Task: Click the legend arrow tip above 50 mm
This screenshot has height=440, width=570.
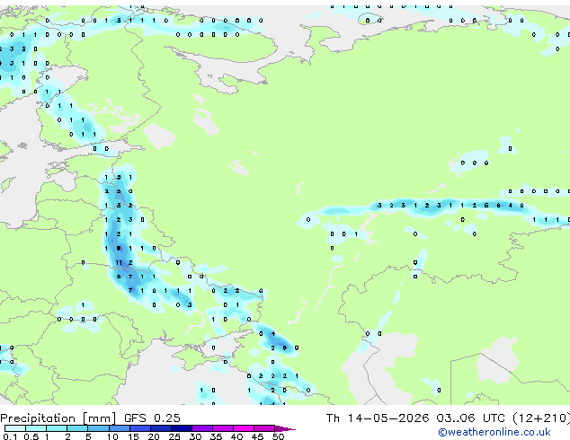Action: [285, 428]
